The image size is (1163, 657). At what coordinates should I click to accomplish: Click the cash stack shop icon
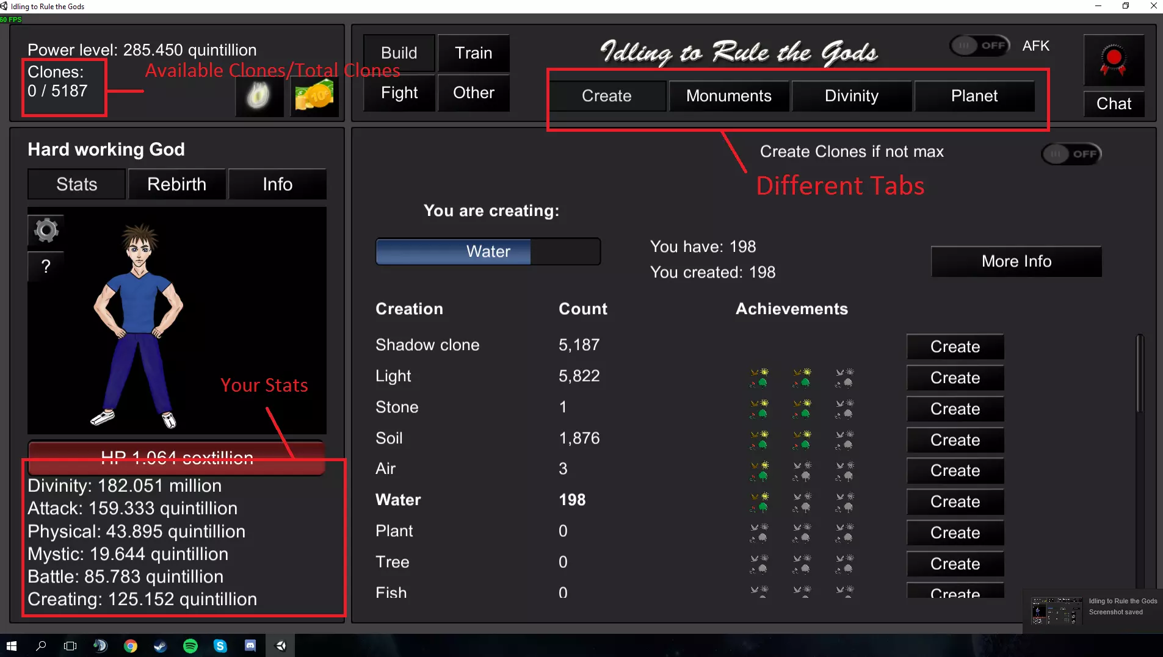point(314,96)
